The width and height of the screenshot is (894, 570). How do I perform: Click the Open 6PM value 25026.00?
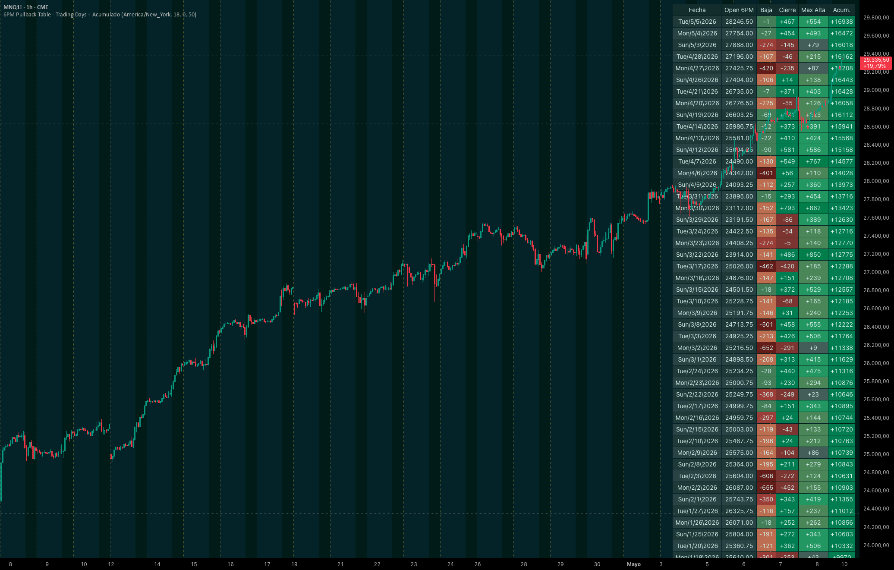[739, 266]
